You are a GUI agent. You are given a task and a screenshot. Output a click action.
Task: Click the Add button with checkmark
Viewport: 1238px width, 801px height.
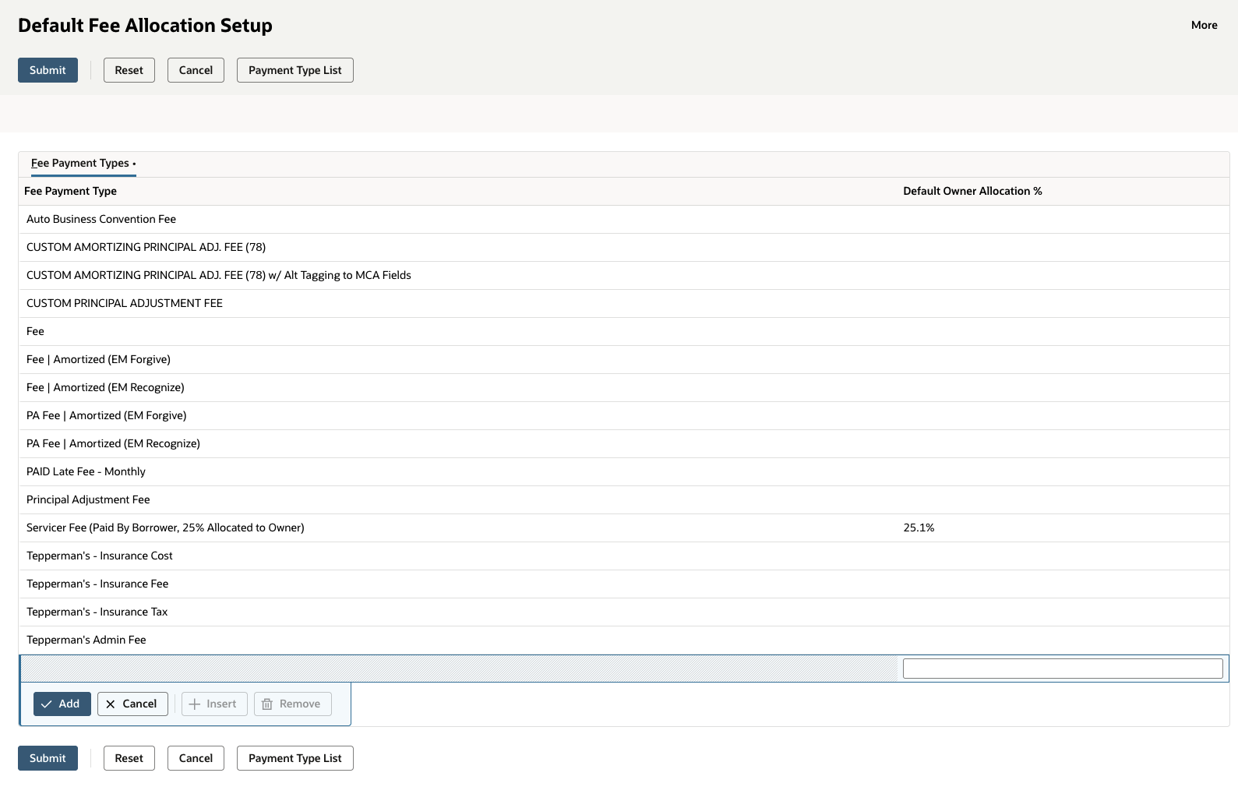tap(62, 704)
